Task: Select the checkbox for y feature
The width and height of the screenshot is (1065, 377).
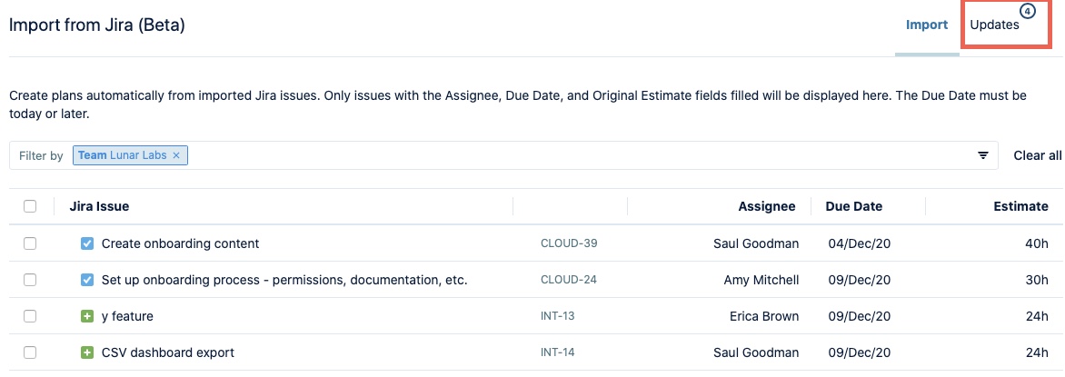Action: 30,316
